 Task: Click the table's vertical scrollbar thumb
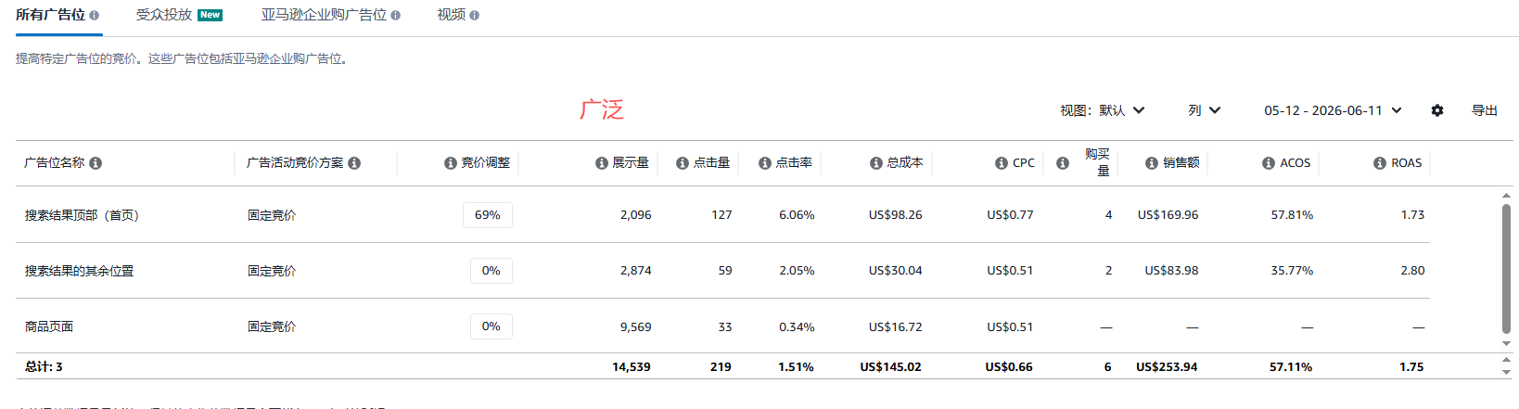coord(1506,268)
